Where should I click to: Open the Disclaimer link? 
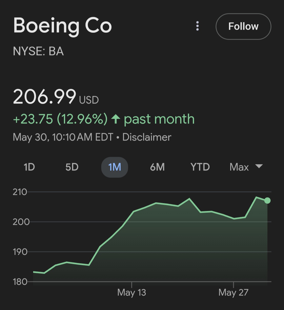click(147, 137)
